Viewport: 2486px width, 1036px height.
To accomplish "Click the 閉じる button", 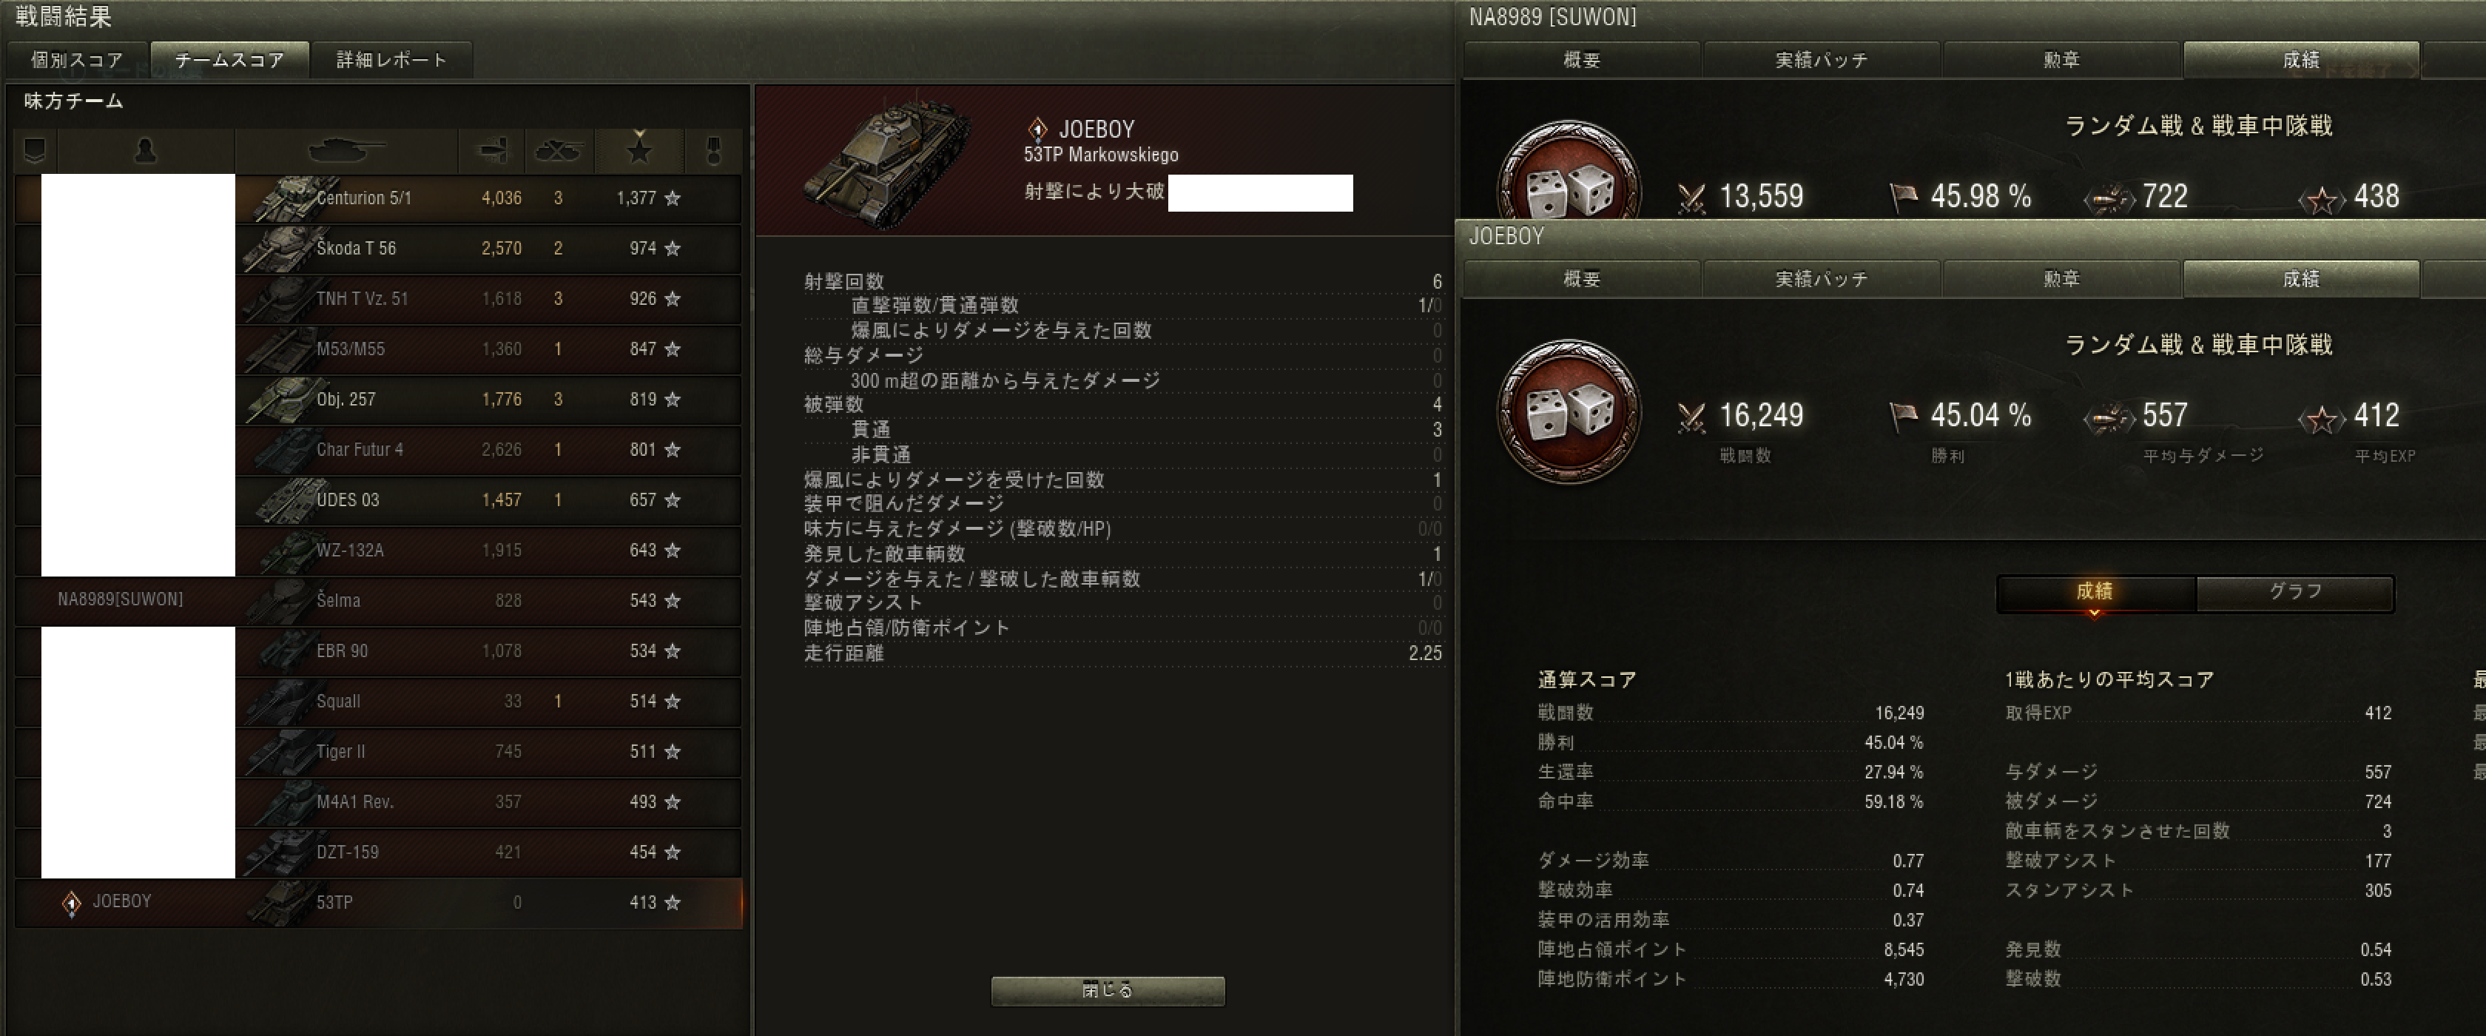I will [x=1108, y=989].
